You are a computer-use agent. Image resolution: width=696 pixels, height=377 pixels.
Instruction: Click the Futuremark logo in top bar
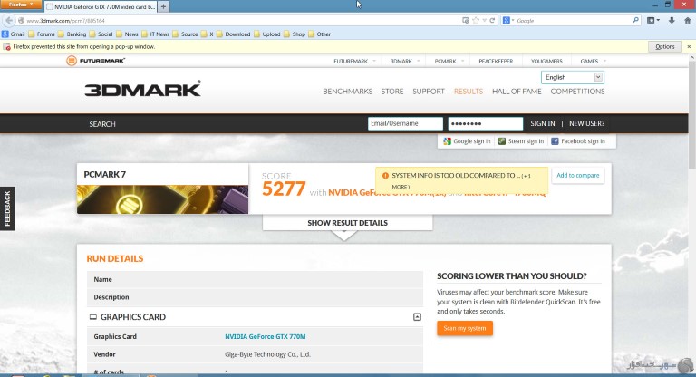(95, 61)
